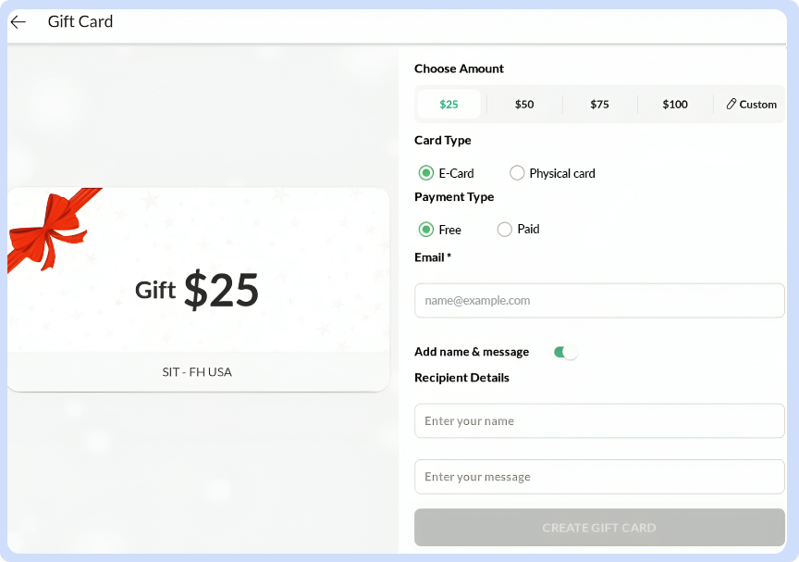Viewport: 799px width, 562px height.
Task: Select the $25 amount option
Action: tap(449, 105)
